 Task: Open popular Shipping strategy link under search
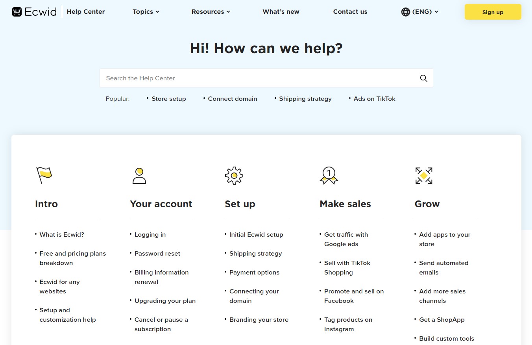(x=305, y=99)
